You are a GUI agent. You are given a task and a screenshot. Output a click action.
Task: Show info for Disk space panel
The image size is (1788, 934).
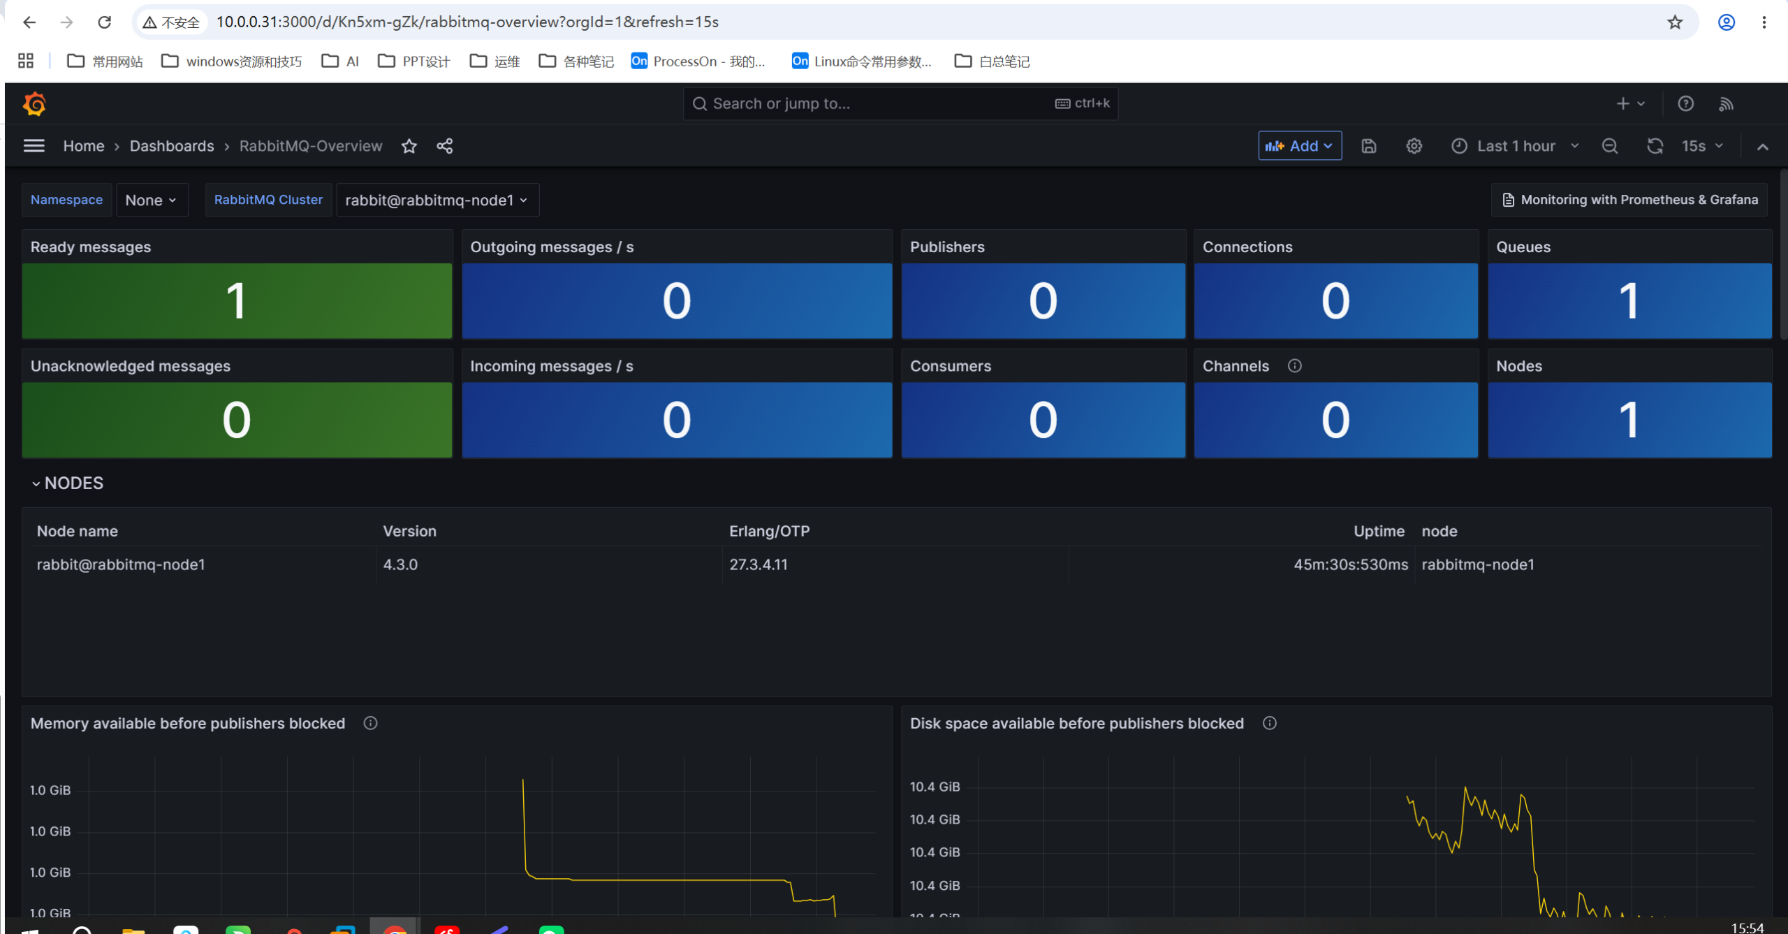tap(1270, 724)
